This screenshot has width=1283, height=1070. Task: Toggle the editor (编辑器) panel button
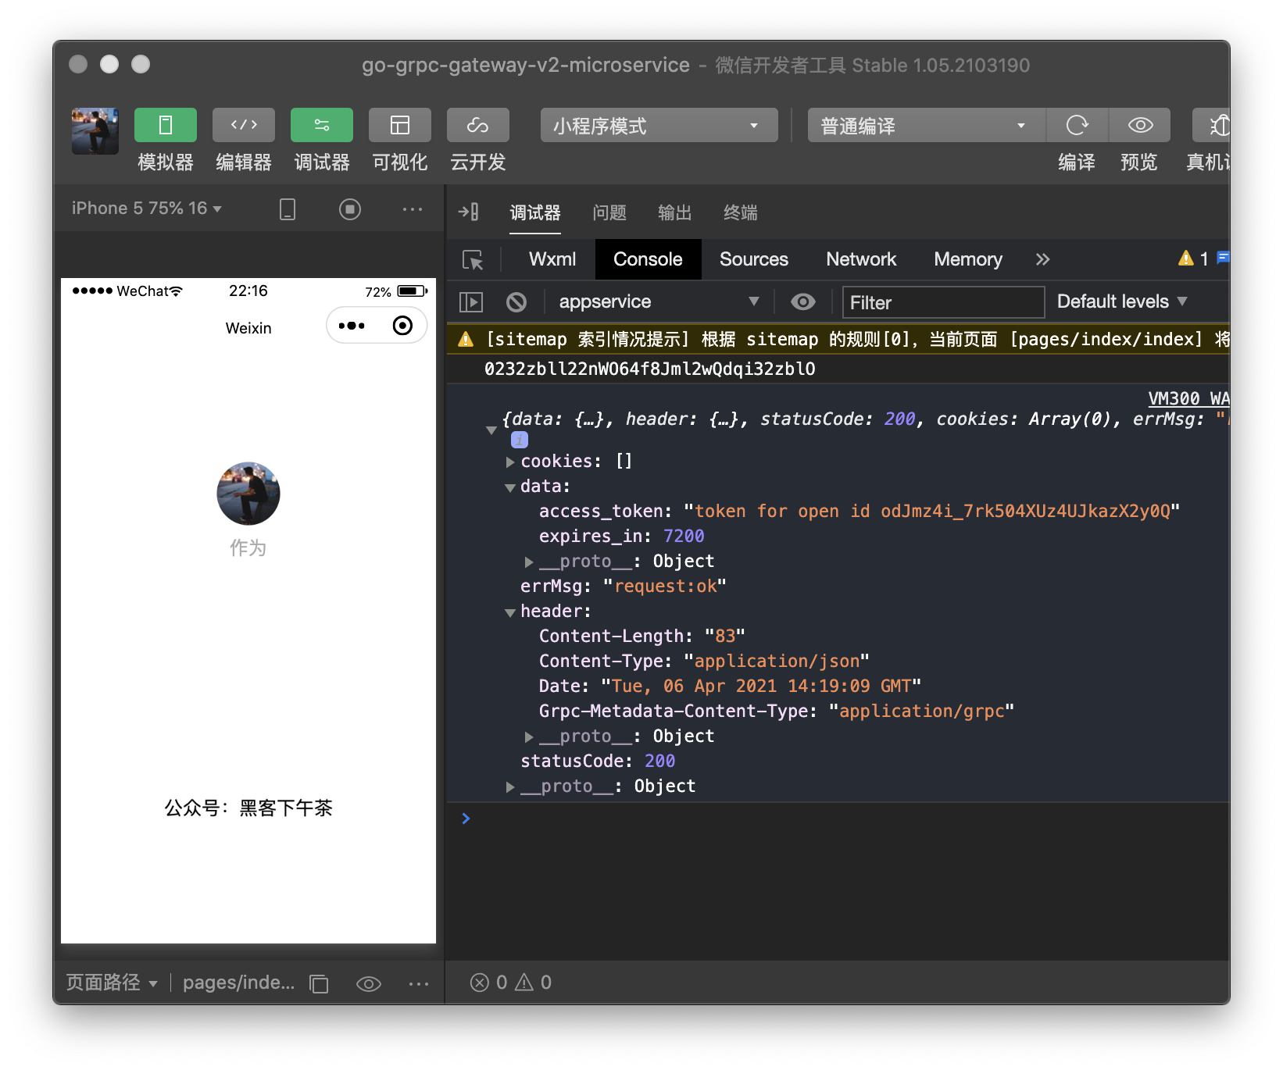(x=243, y=125)
